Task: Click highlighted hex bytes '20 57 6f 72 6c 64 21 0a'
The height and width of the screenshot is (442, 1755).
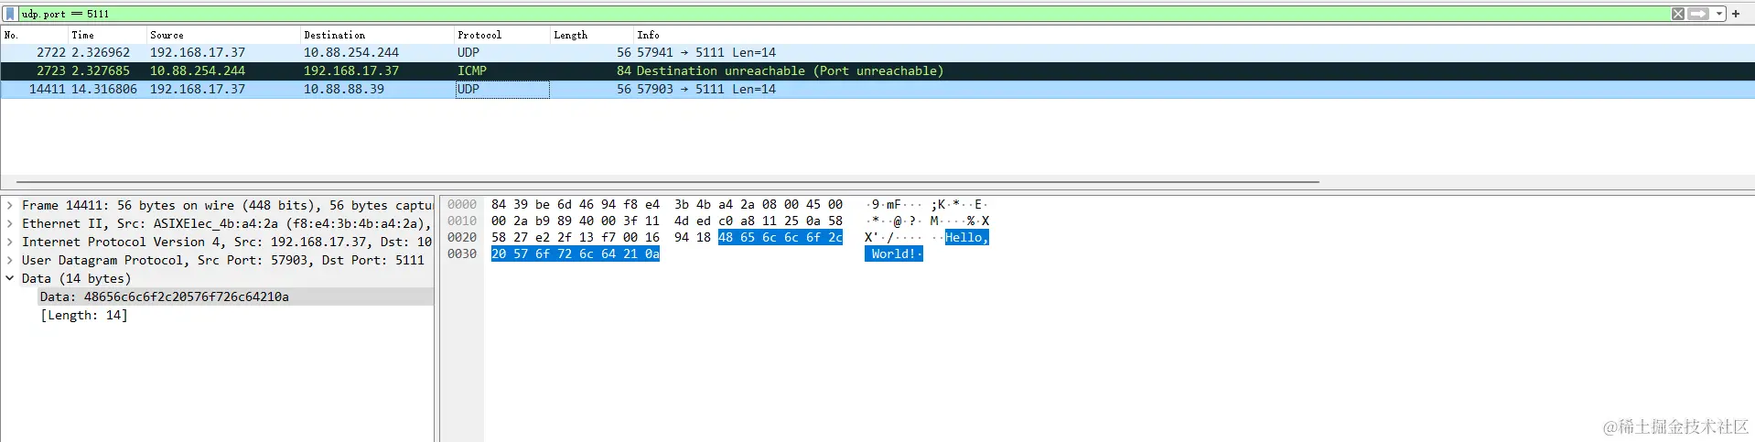Action: pos(576,254)
